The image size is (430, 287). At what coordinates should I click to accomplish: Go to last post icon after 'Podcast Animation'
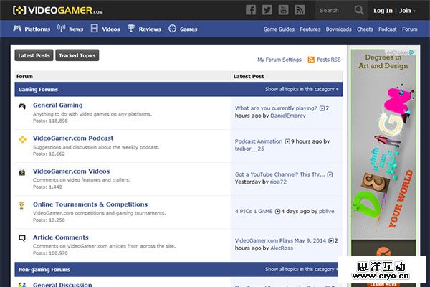[287, 141]
